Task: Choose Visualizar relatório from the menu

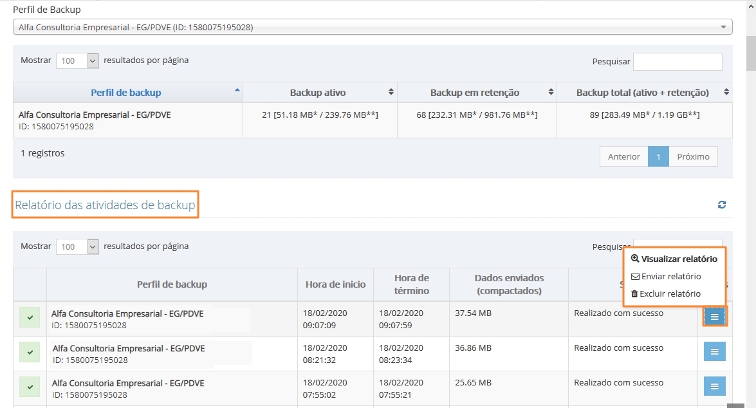Action: pyautogui.click(x=674, y=259)
